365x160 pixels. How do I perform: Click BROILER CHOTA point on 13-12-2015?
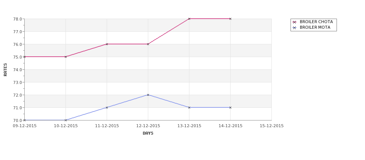point(189,19)
